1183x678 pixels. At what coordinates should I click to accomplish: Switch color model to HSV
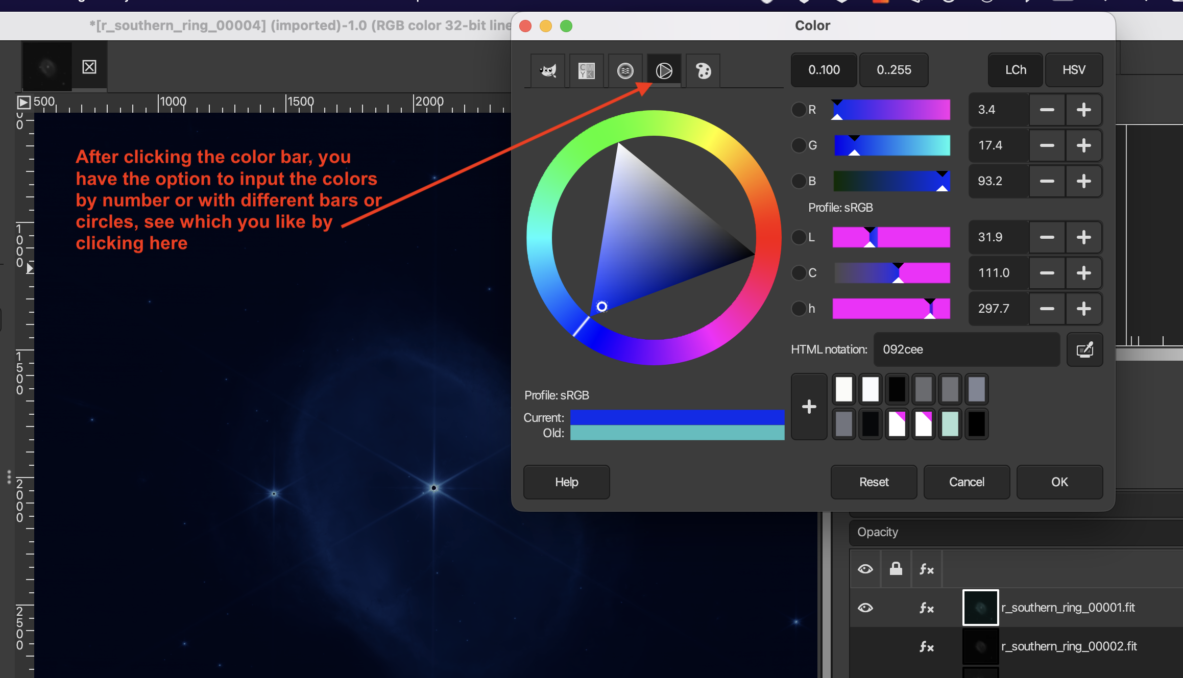point(1074,70)
